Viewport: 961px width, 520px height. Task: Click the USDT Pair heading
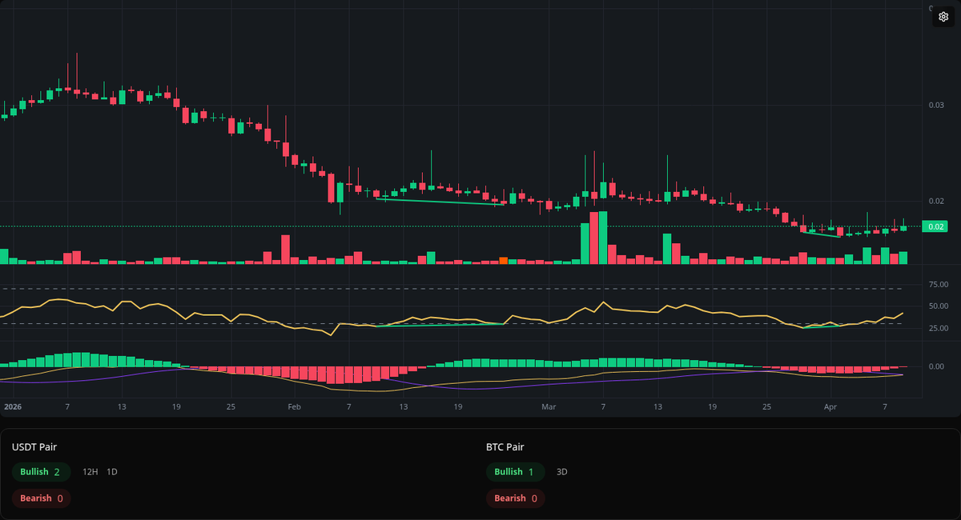coord(34,447)
